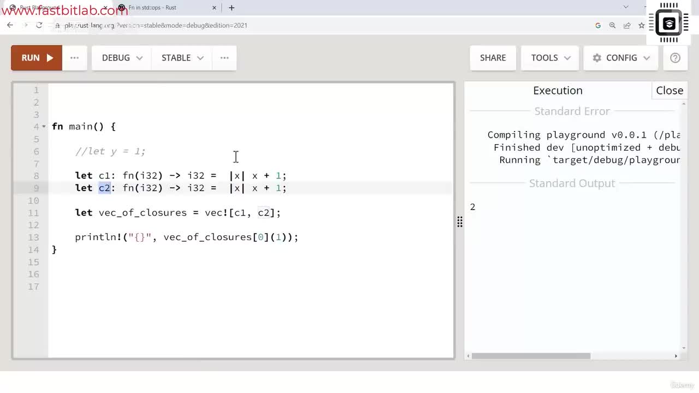699x393 pixels.
Task: Click the selected c2 identifier on line 9
Action: coord(104,188)
